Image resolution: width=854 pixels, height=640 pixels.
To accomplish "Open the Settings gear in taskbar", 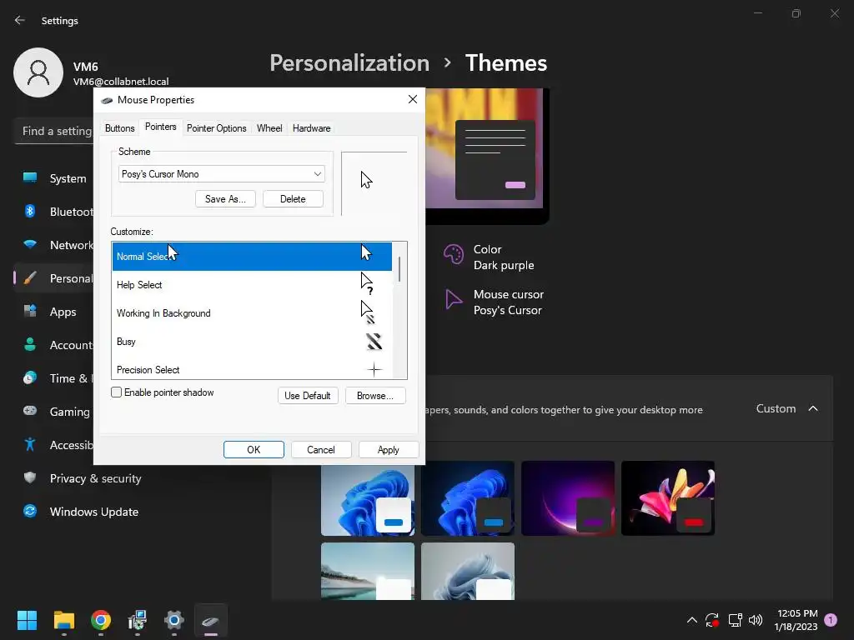I will click(x=173, y=620).
